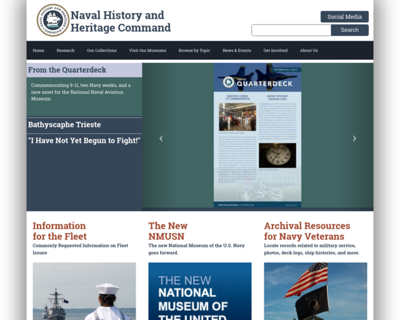400x320 pixels.
Task: Click the sailor and warship photo
Action: point(84,291)
